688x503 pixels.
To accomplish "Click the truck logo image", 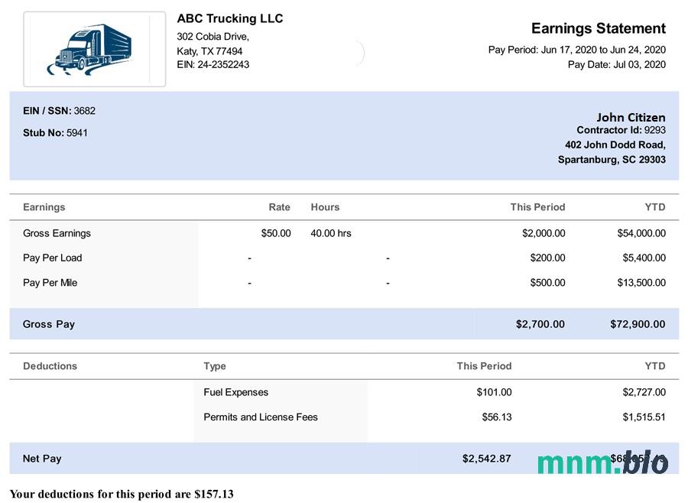I will click(x=94, y=49).
